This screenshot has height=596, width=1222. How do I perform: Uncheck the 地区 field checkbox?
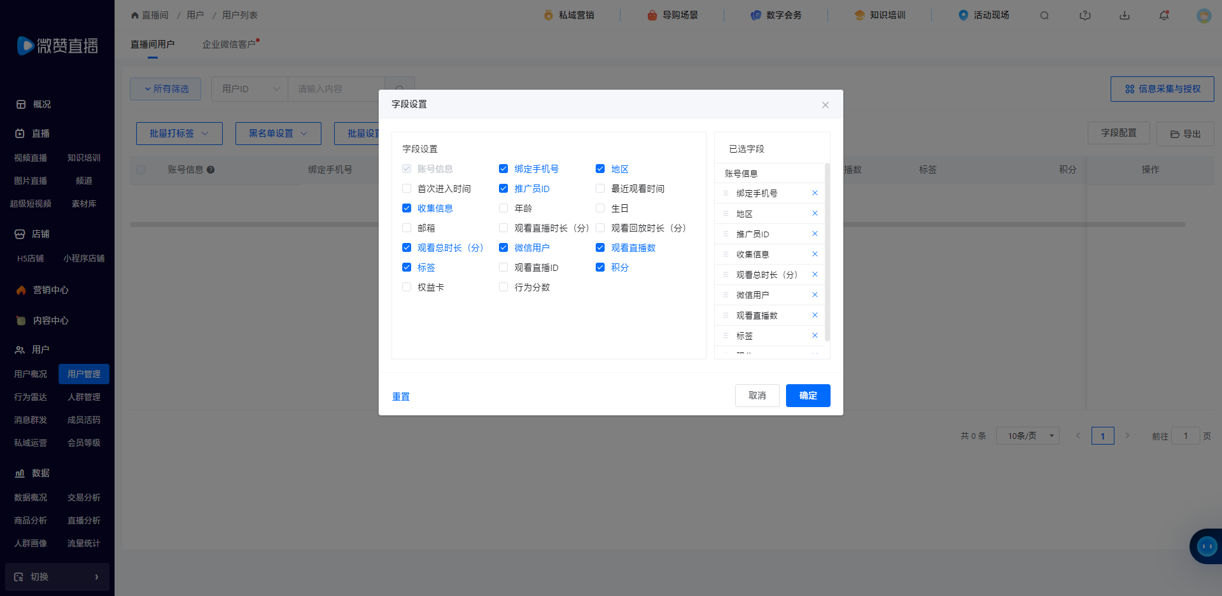[600, 169]
